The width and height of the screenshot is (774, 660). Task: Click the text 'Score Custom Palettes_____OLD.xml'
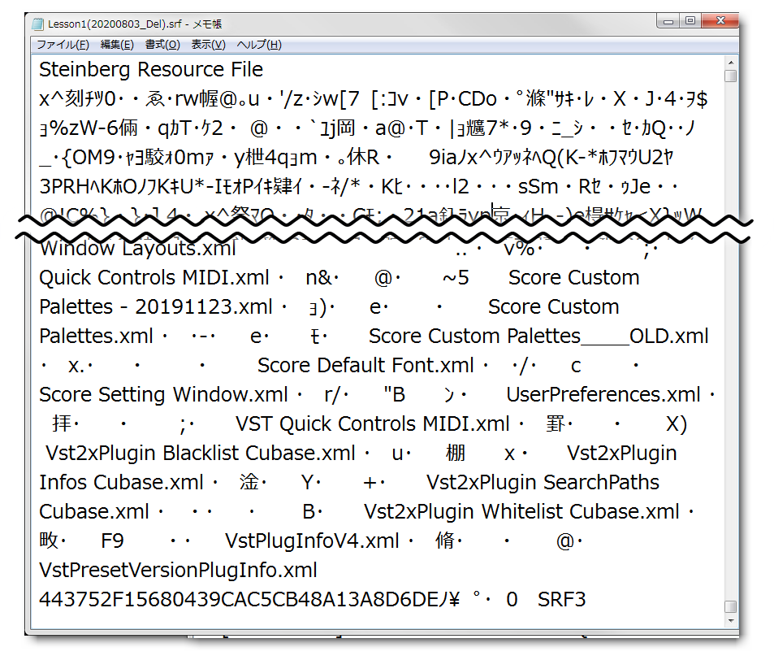538,337
